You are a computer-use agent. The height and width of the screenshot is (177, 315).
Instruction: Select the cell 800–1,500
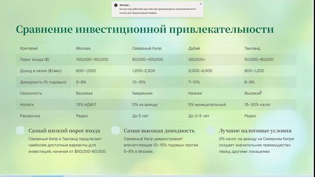pyautogui.click(x=86, y=71)
